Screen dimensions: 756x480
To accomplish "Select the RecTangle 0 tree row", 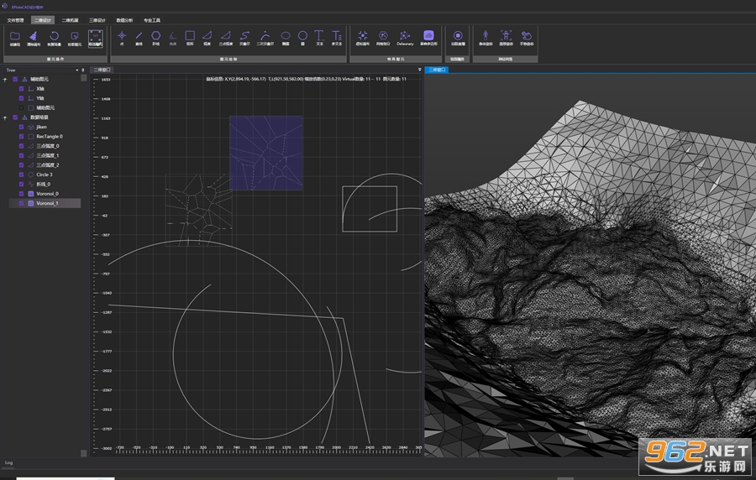I will click(45, 136).
